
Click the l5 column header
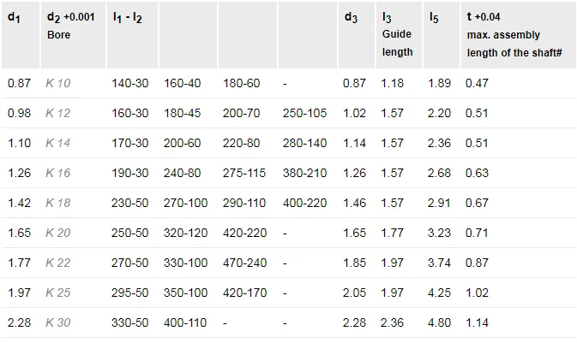pyautogui.click(x=434, y=17)
